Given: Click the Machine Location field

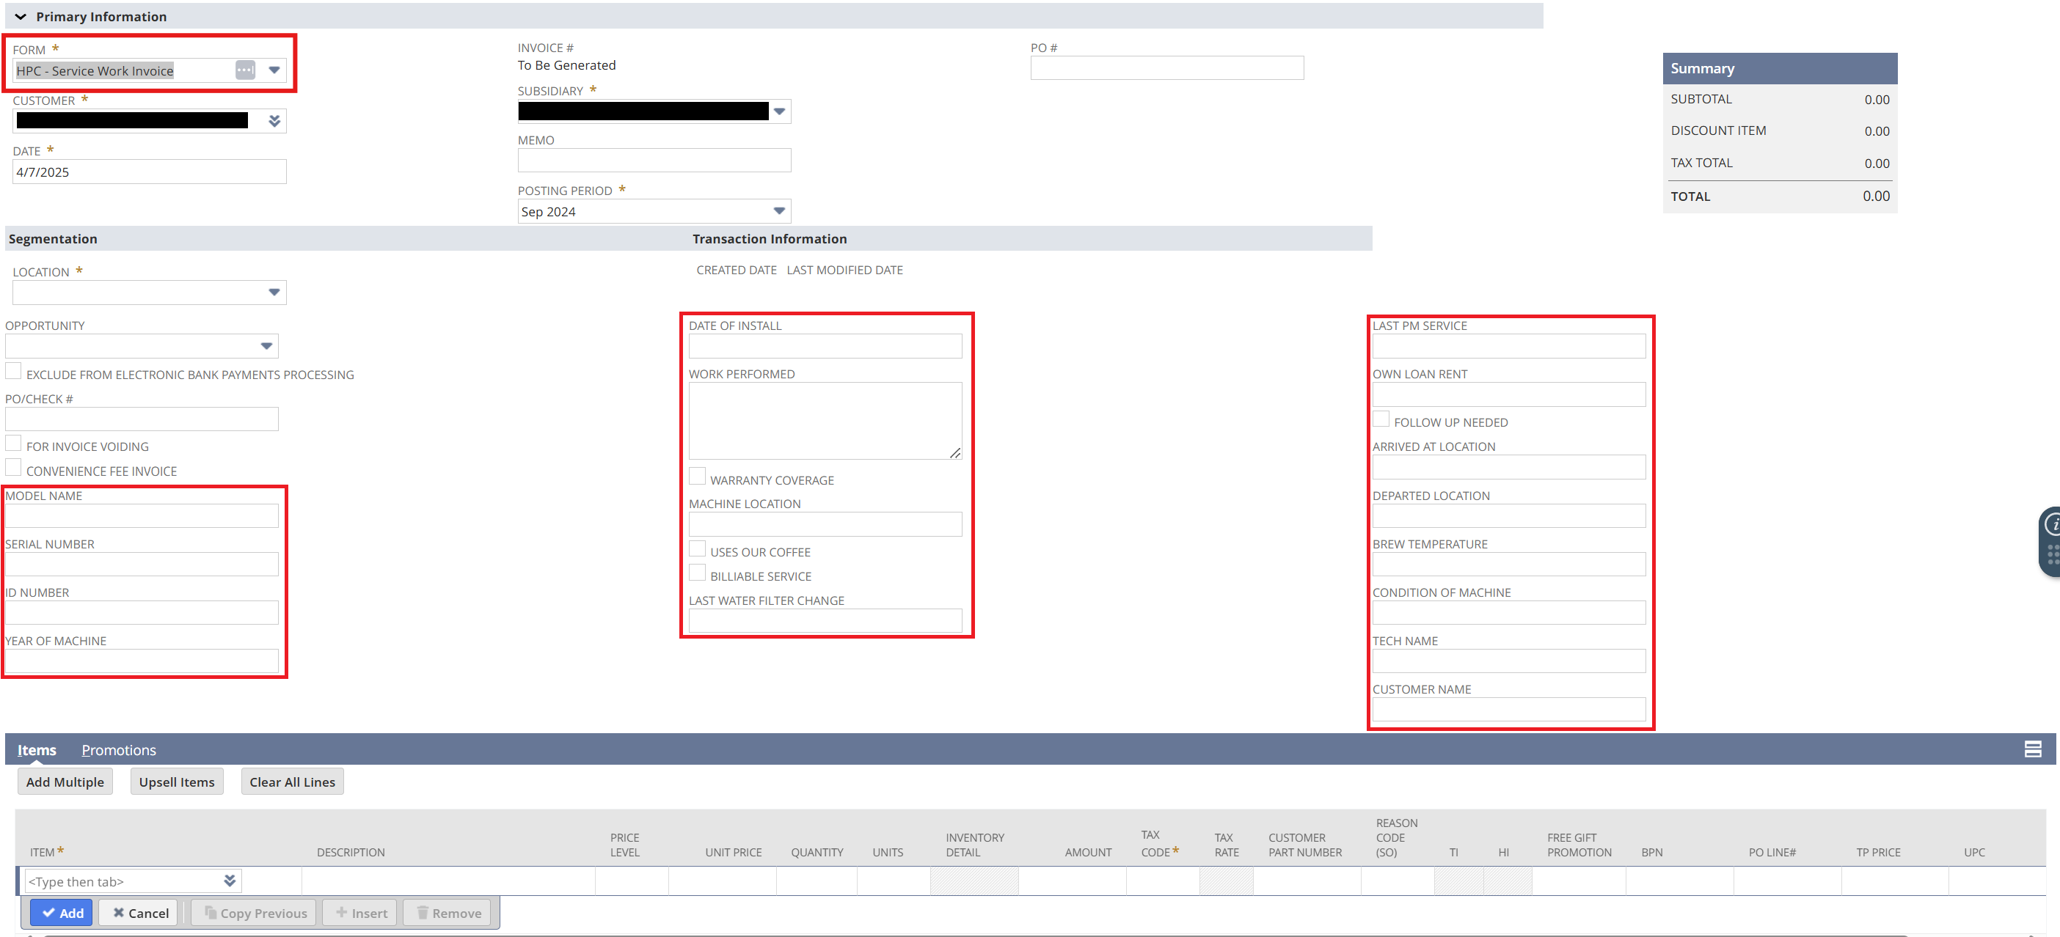Looking at the screenshot, I should [825, 523].
